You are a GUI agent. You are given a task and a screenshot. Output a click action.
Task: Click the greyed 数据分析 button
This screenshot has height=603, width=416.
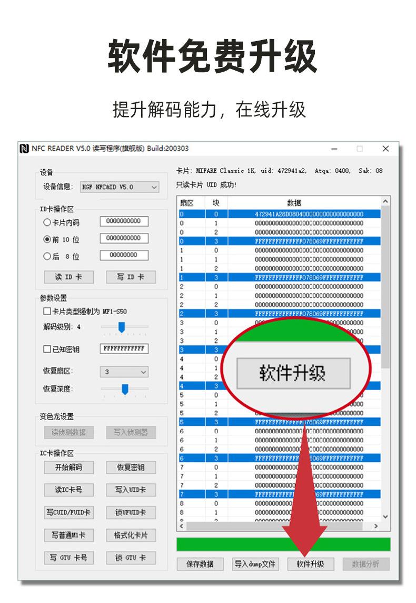366,564
